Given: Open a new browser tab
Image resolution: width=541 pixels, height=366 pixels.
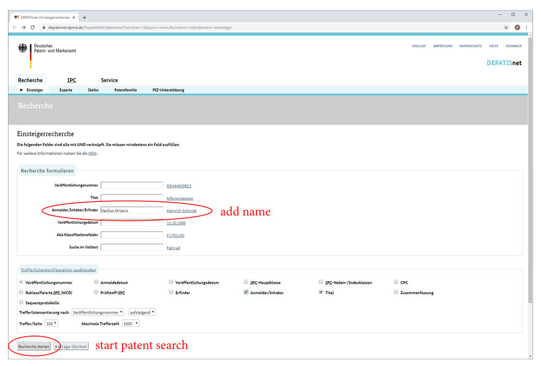Looking at the screenshot, I should (x=84, y=18).
